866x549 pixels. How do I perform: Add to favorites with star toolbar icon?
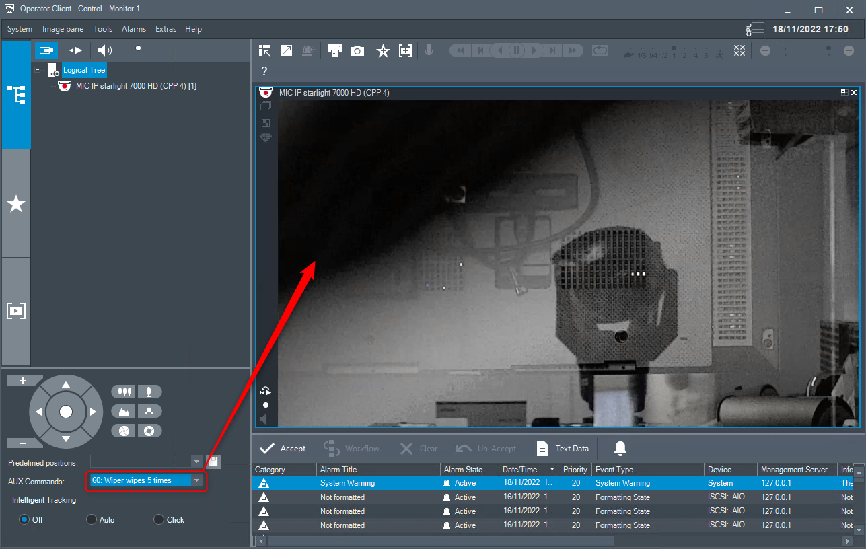pos(383,50)
